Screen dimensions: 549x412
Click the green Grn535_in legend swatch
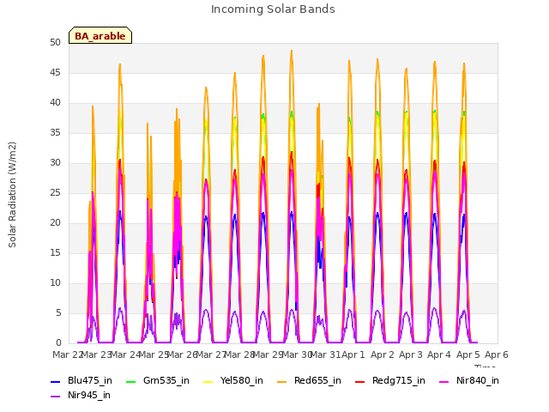pyautogui.click(x=131, y=381)
